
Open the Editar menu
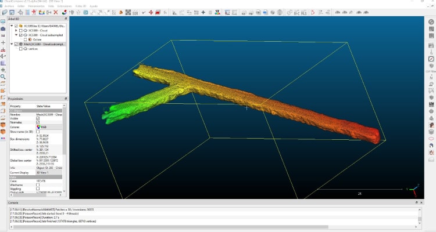point(21,6)
